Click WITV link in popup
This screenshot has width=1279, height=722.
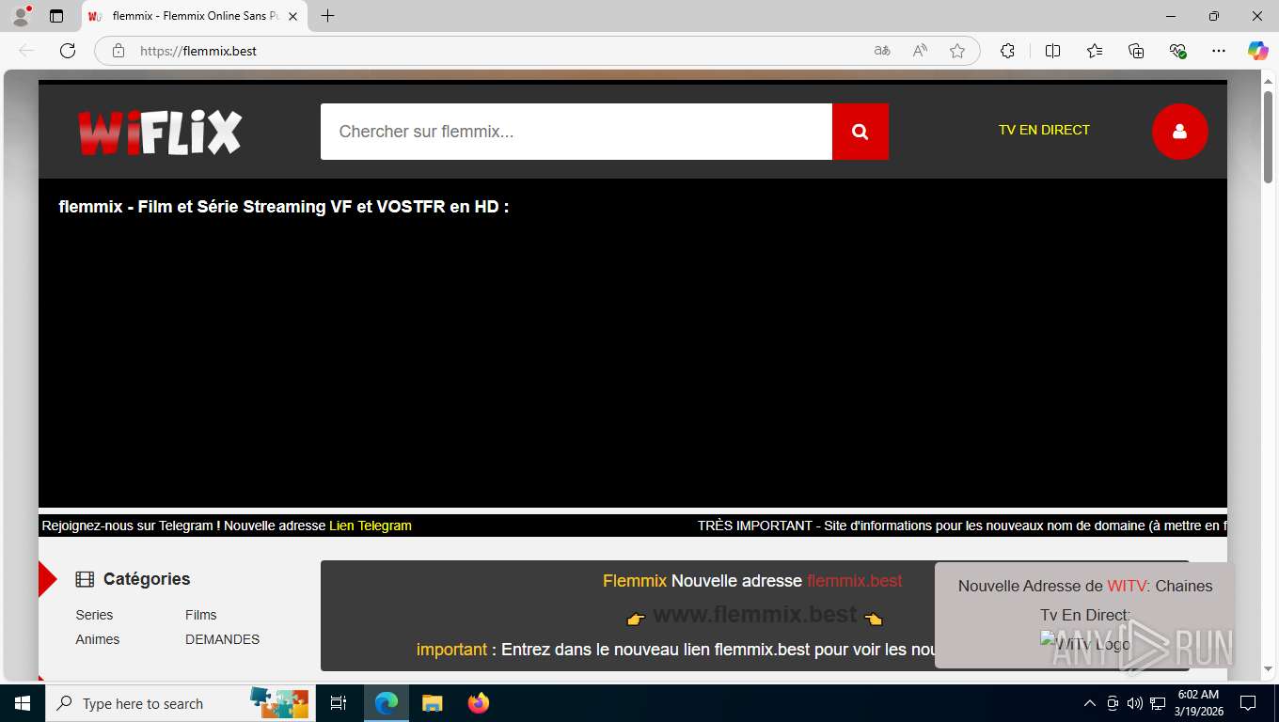click(1127, 586)
